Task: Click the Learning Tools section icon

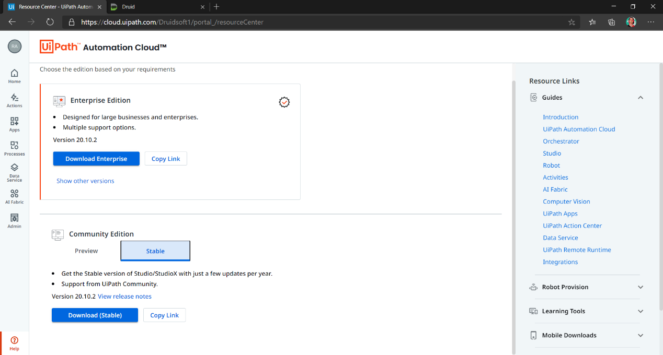Action: [533, 311]
